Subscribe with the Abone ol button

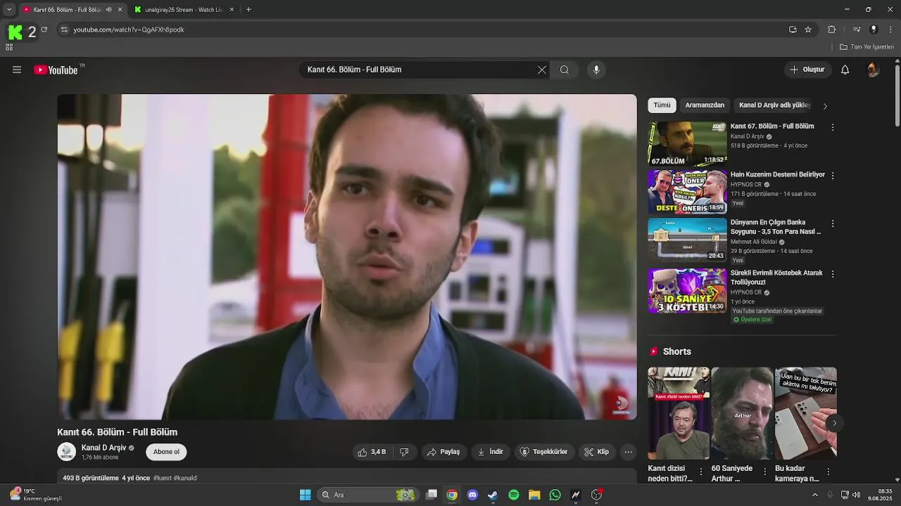[x=166, y=452]
